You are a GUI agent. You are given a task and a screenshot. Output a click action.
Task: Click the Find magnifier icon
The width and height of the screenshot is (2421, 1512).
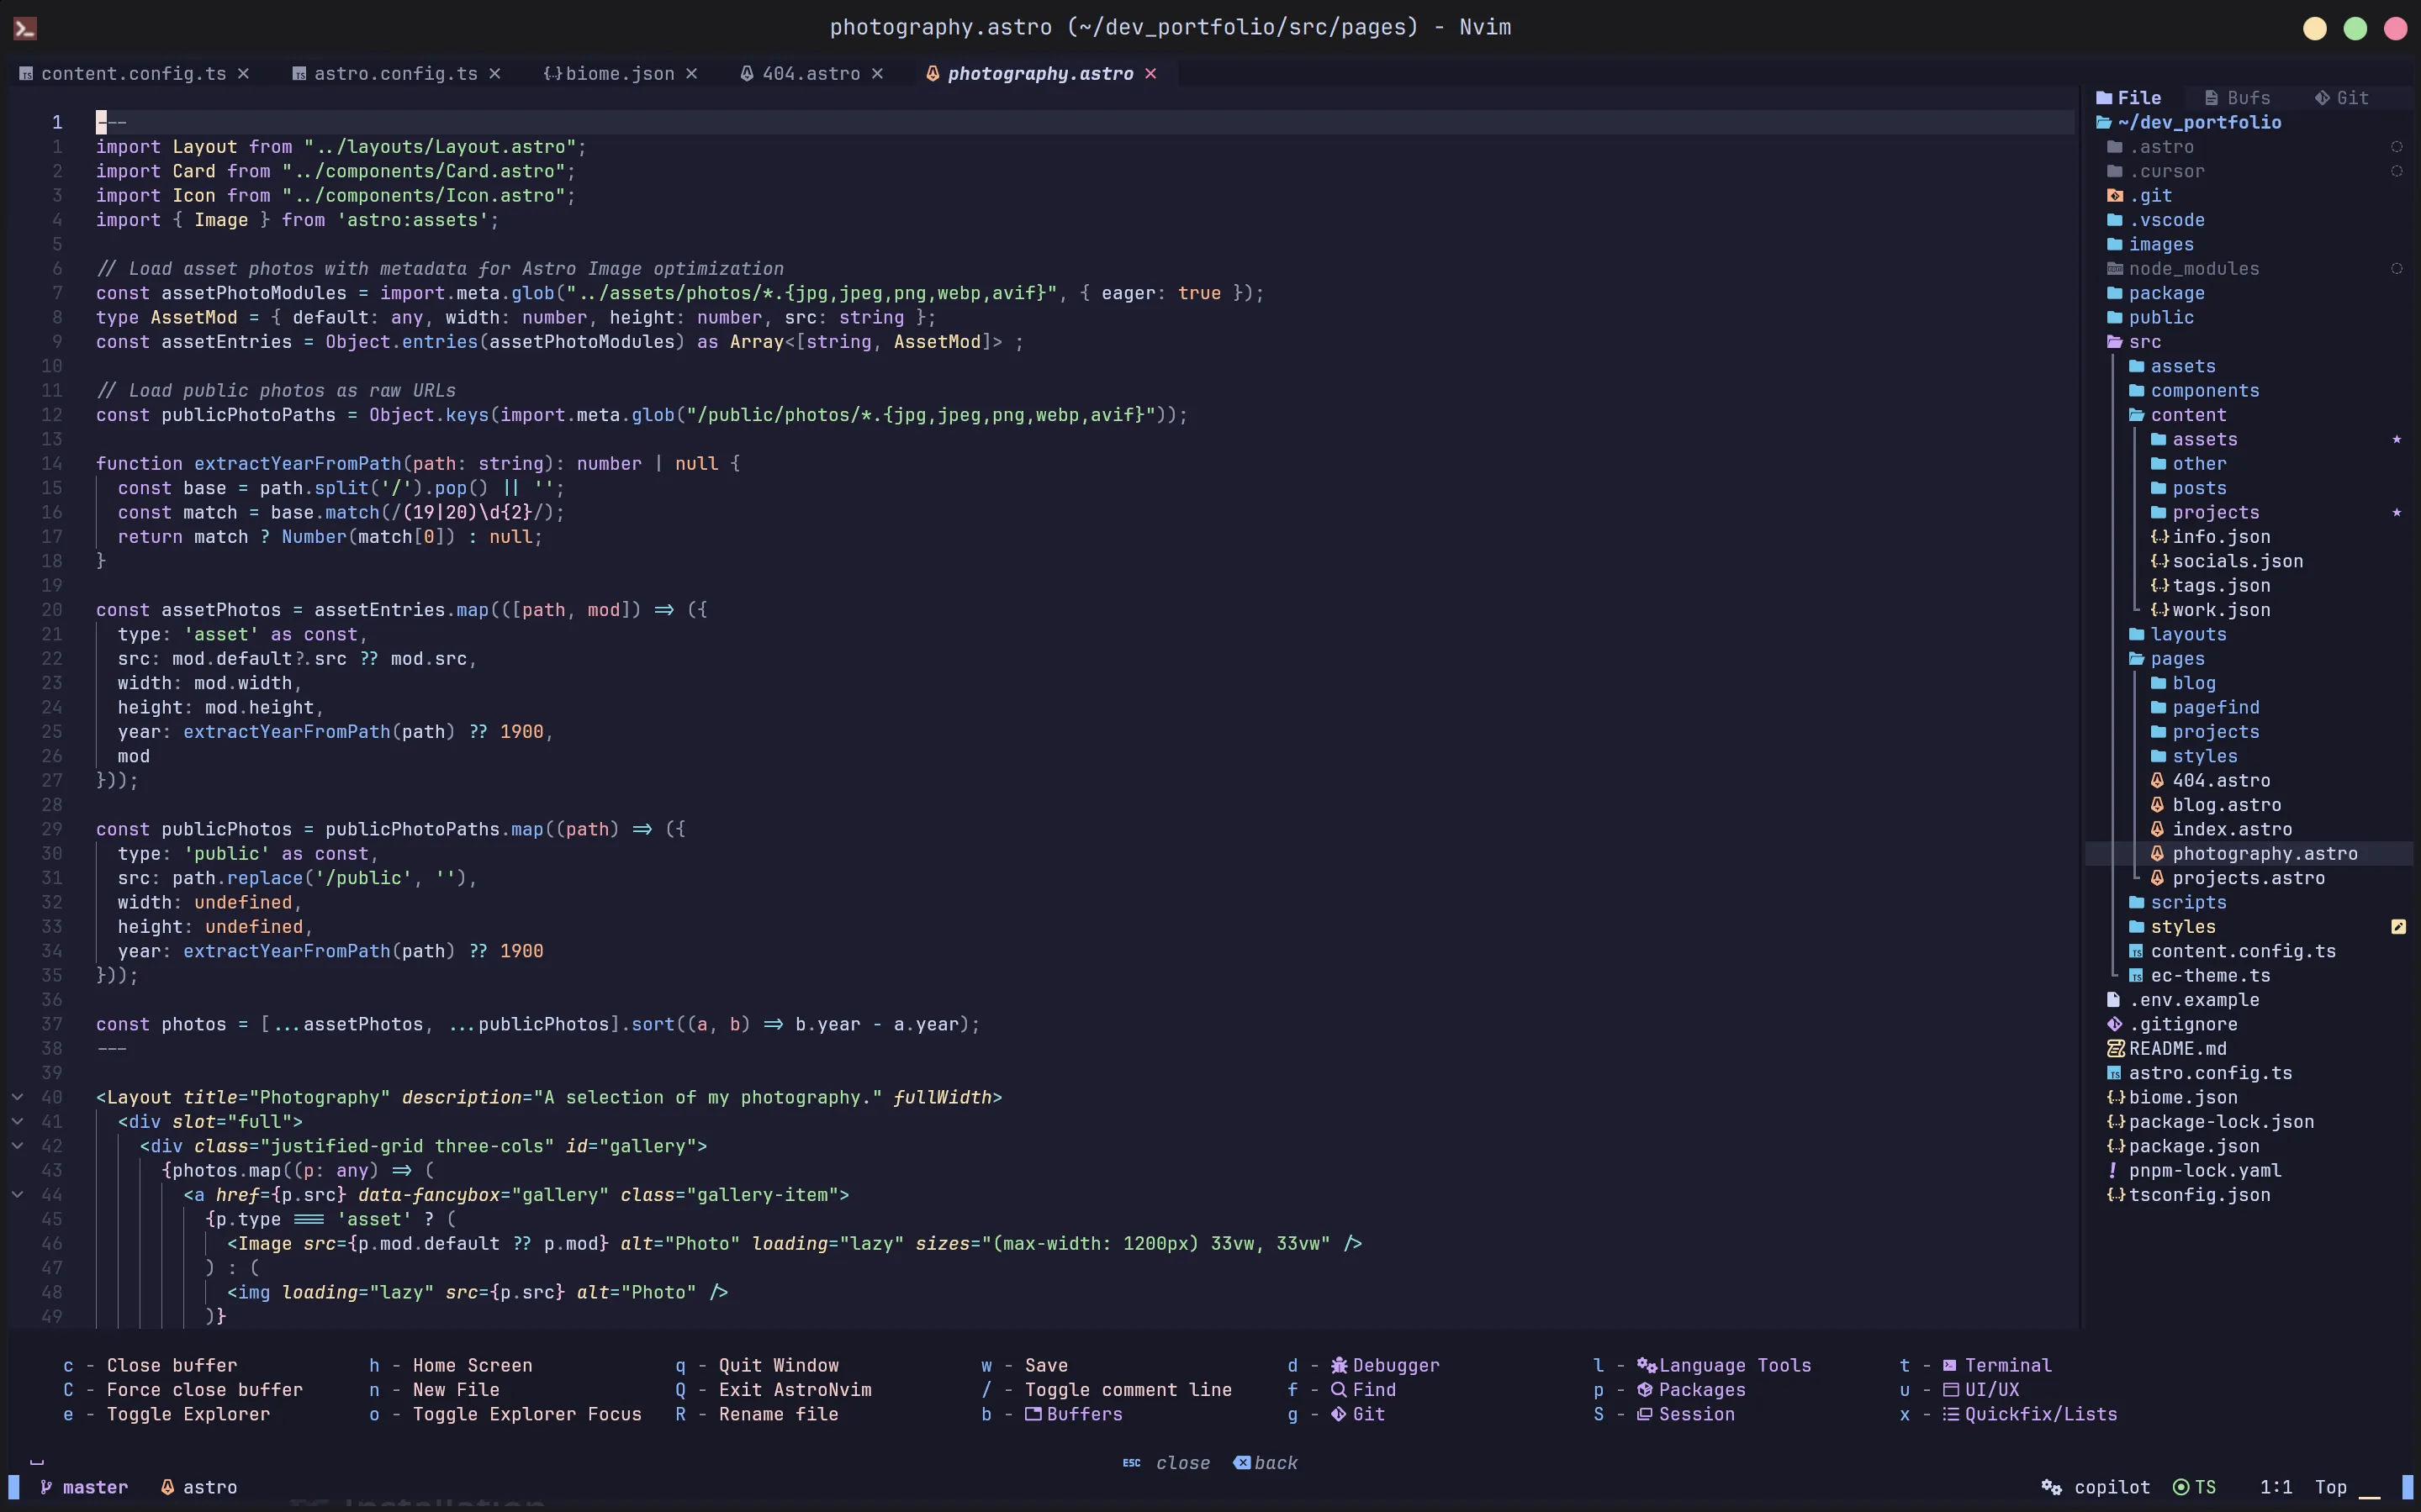pos(1339,1390)
